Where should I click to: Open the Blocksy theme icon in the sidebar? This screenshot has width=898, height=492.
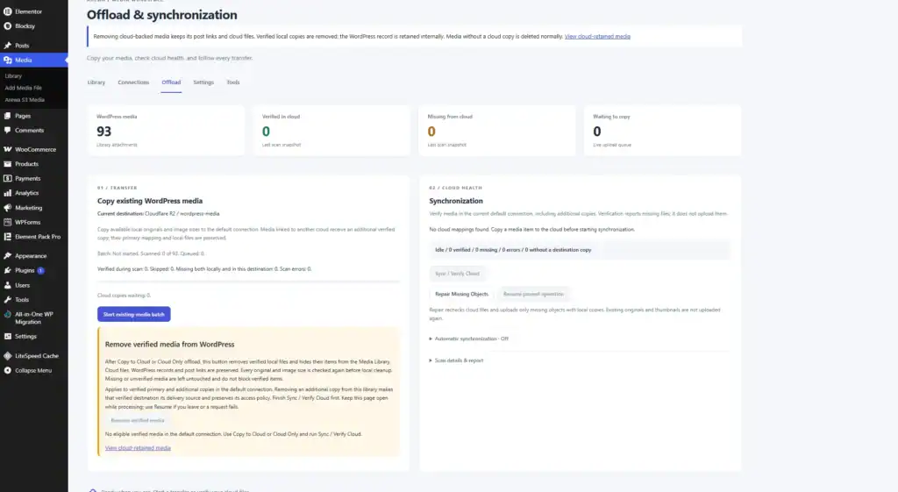coord(7,25)
